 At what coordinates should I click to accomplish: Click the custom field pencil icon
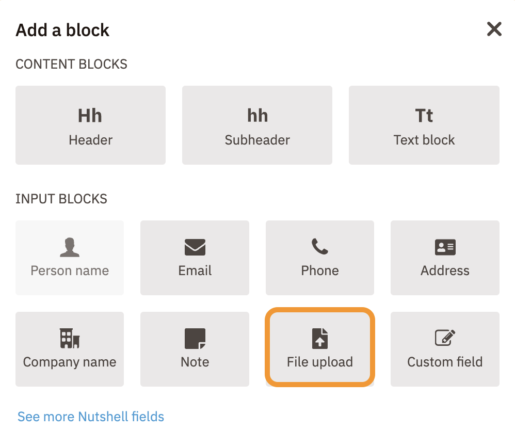(445, 339)
